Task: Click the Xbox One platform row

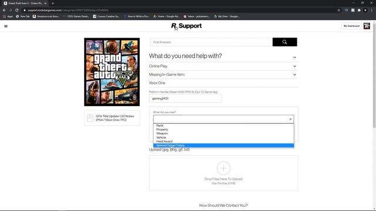Action: click(223, 83)
